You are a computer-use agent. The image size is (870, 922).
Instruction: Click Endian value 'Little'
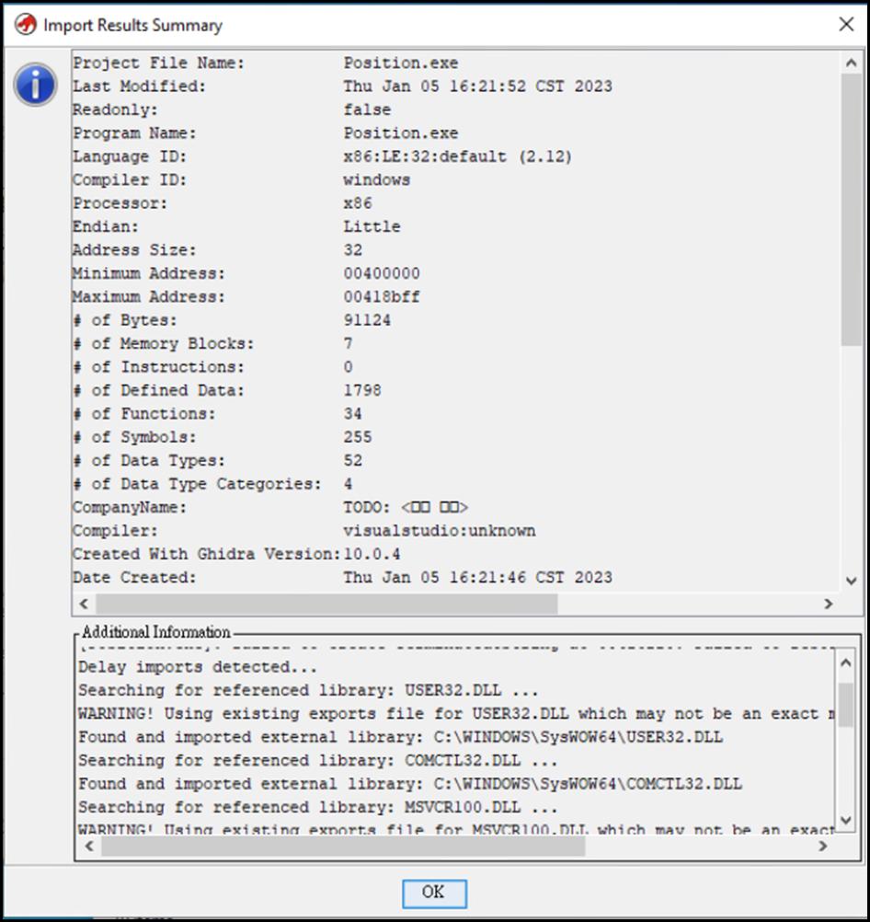pyautogui.click(x=372, y=226)
